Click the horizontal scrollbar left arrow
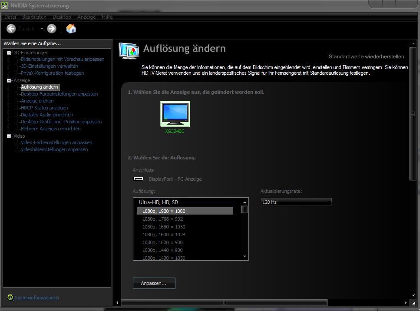The width and height of the screenshot is (420, 311). 117,303
